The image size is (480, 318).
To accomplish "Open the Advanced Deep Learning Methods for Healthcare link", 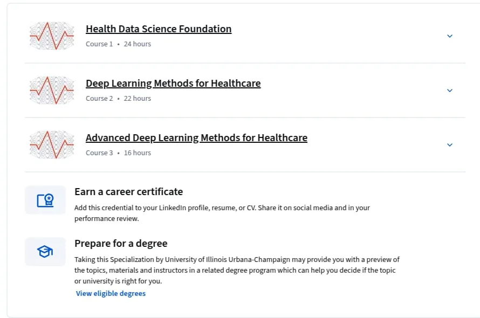I will click(196, 138).
